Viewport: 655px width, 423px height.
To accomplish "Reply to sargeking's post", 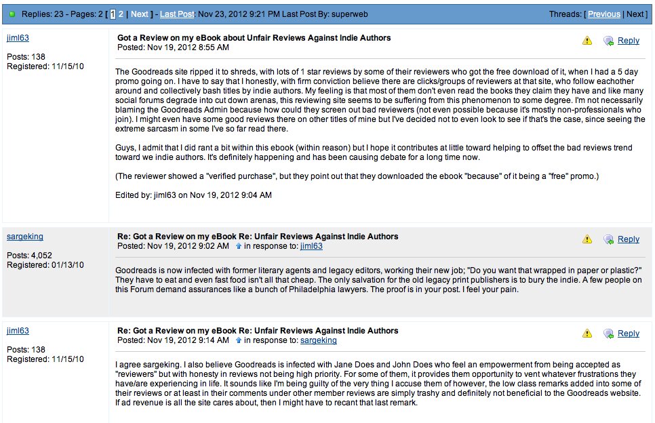I will (629, 239).
